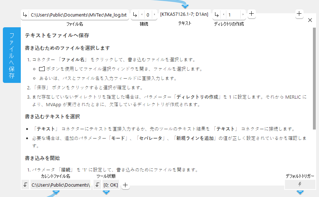Click the lightning bolt デフォルトトリガー button
This screenshot has width=319, height=197.
(300, 184)
